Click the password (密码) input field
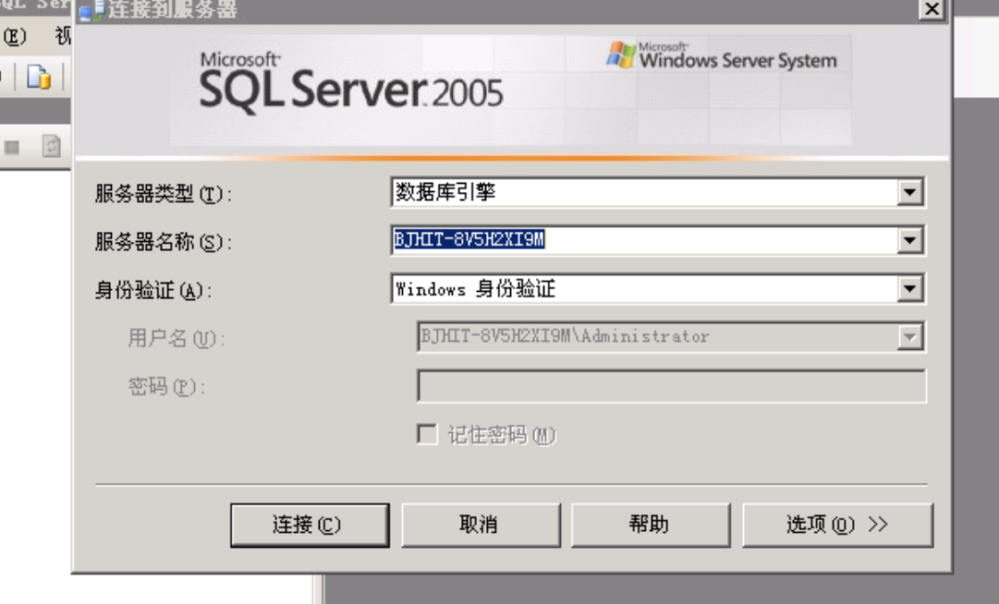 (x=672, y=386)
